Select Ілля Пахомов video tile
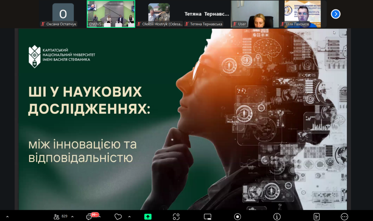This screenshot has width=373, height=221. pos(302,14)
